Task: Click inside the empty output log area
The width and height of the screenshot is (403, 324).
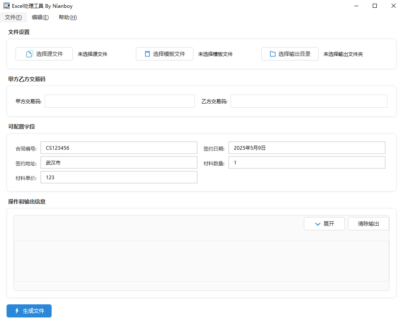Action: [x=201, y=261]
